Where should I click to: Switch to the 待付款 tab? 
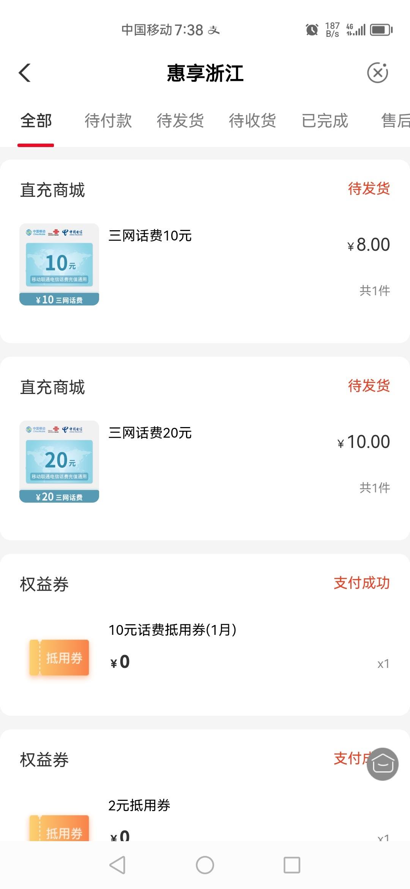108,121
